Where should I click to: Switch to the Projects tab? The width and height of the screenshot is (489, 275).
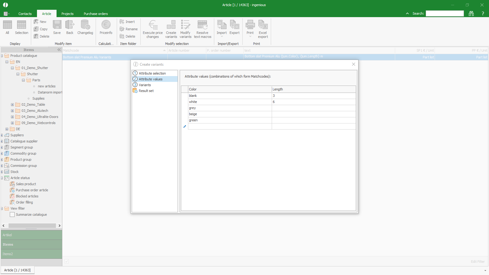click(67, 14)
